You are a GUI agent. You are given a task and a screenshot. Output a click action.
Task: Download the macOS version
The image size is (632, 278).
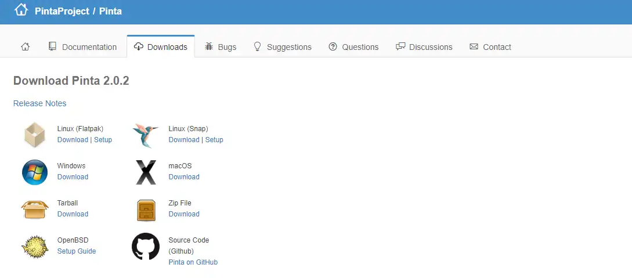184,177
